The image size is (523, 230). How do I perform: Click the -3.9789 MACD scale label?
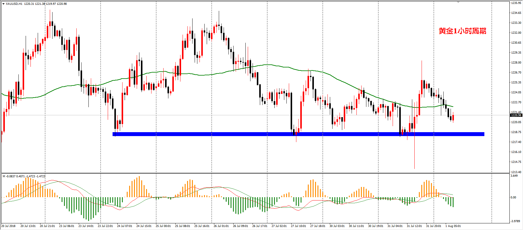515,221
